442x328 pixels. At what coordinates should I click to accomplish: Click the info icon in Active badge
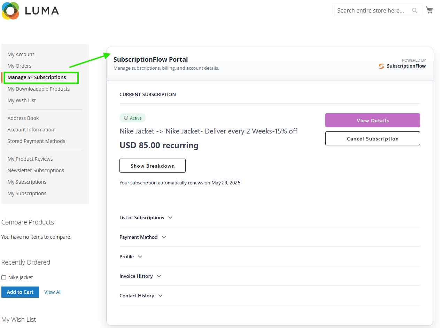tap(126, 118)
